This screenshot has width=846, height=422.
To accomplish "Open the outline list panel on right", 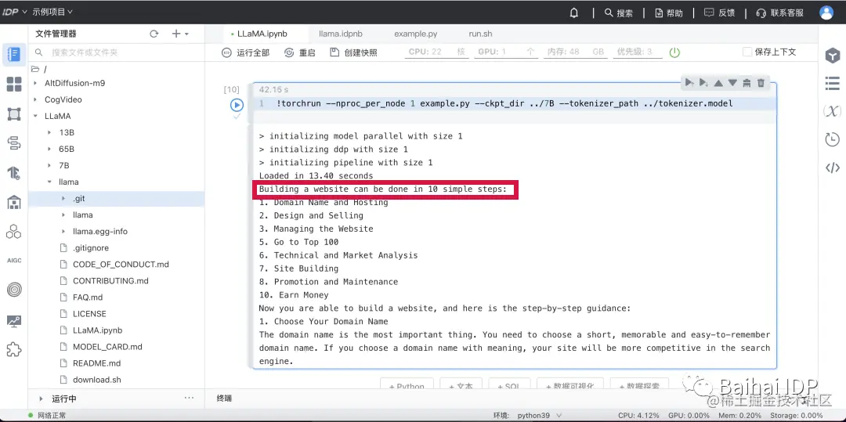I will click(833, 83).
